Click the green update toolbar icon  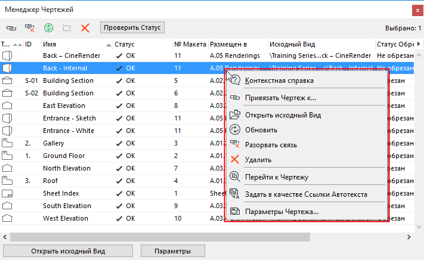point(48,27)
